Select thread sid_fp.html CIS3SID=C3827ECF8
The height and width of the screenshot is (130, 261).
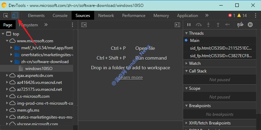pyautogui.click(x=220, y=56)
